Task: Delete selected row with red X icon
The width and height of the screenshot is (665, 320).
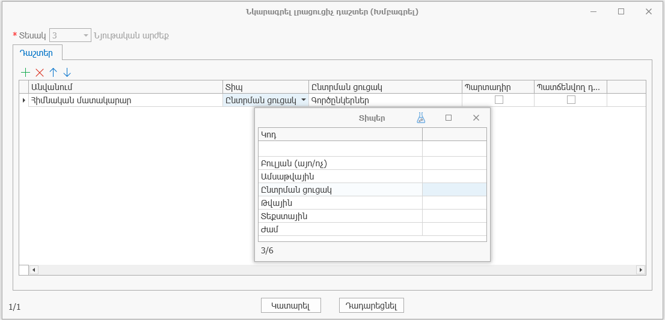Action: pyautogui.click(x=40, y=73)
